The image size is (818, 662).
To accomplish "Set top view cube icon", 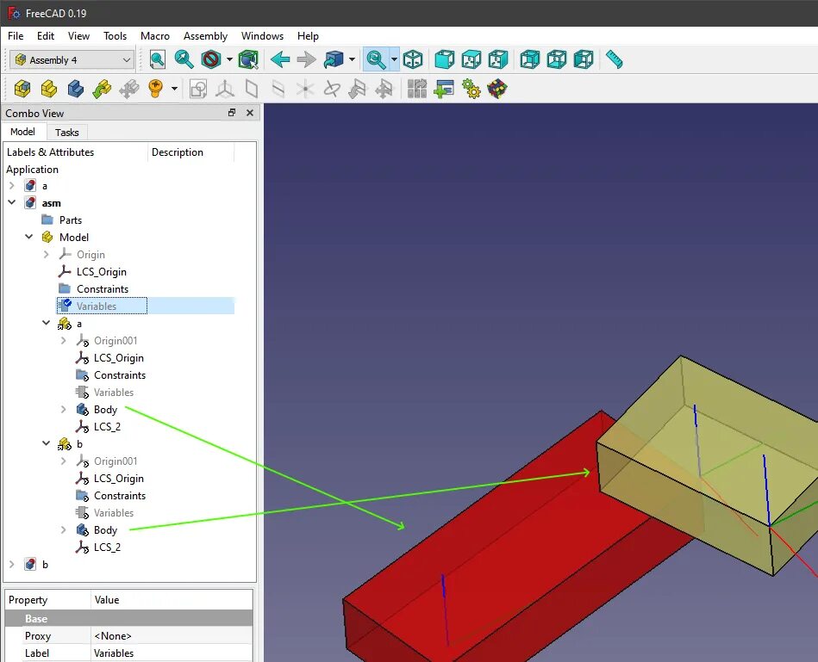I will click(471, 59).
